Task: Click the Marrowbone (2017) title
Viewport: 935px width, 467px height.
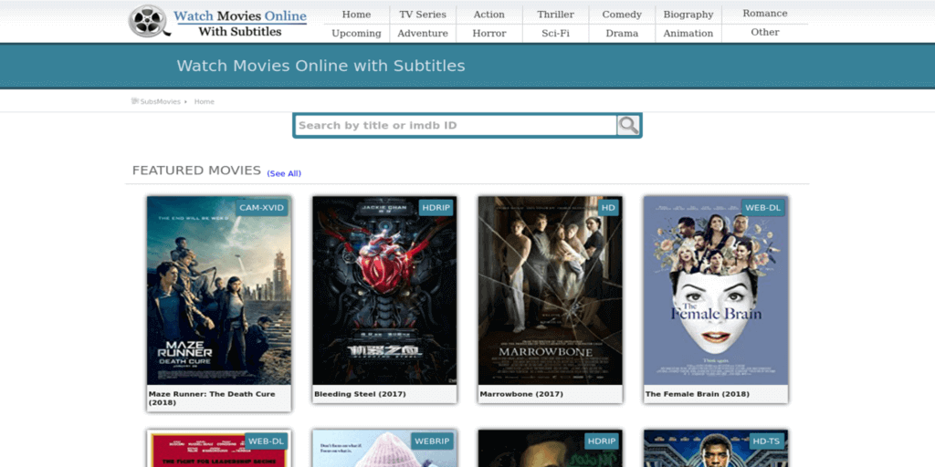Action: coord(521,394)
